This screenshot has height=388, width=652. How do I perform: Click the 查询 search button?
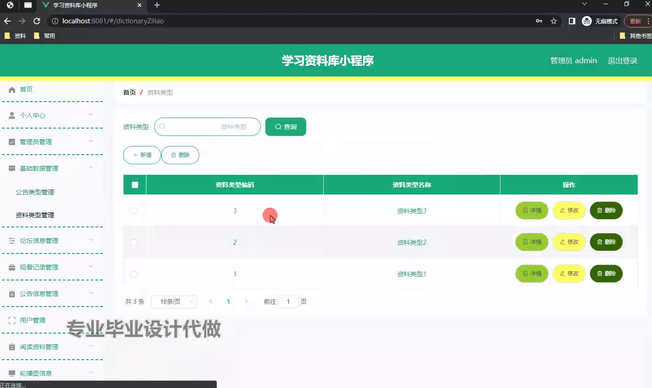coord(286,127)
